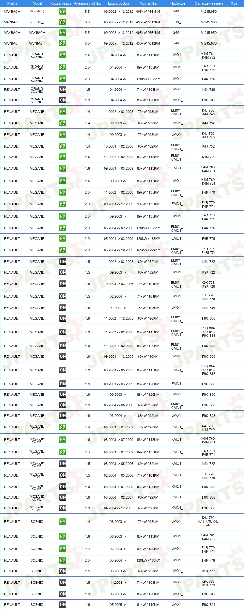This screenshot has height=610, width=244.
Task: Select engine code cell K9K 734
Action: [x=208, y=308]
